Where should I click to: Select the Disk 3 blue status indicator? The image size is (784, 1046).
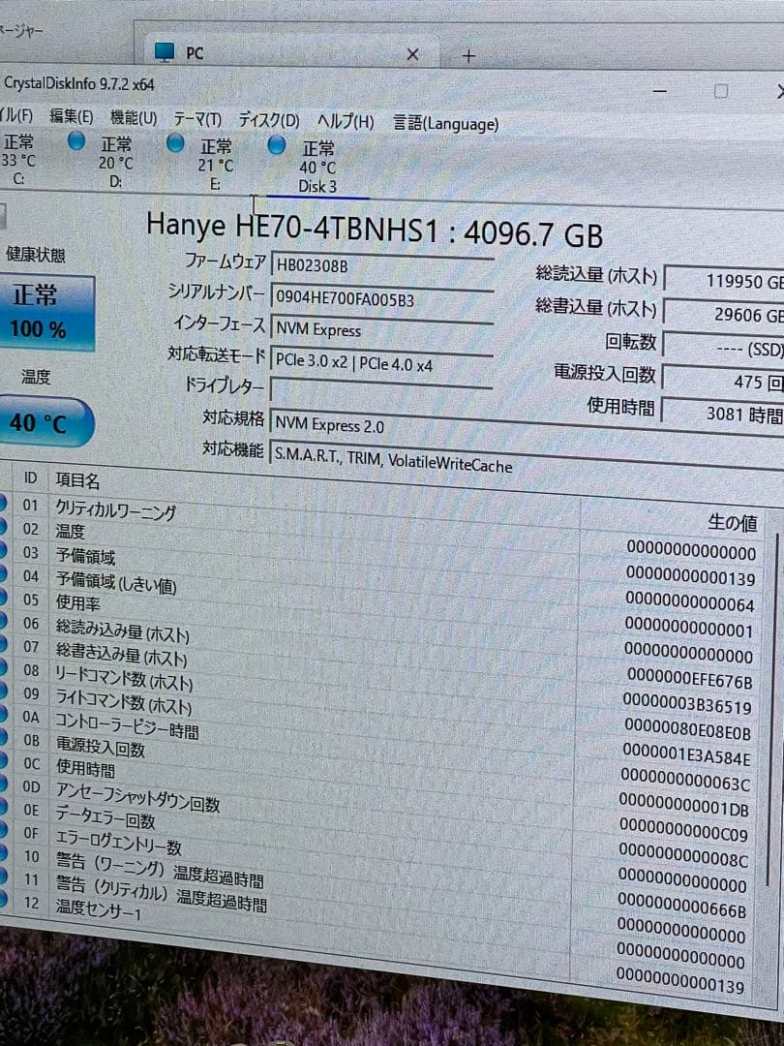point(277,144)
